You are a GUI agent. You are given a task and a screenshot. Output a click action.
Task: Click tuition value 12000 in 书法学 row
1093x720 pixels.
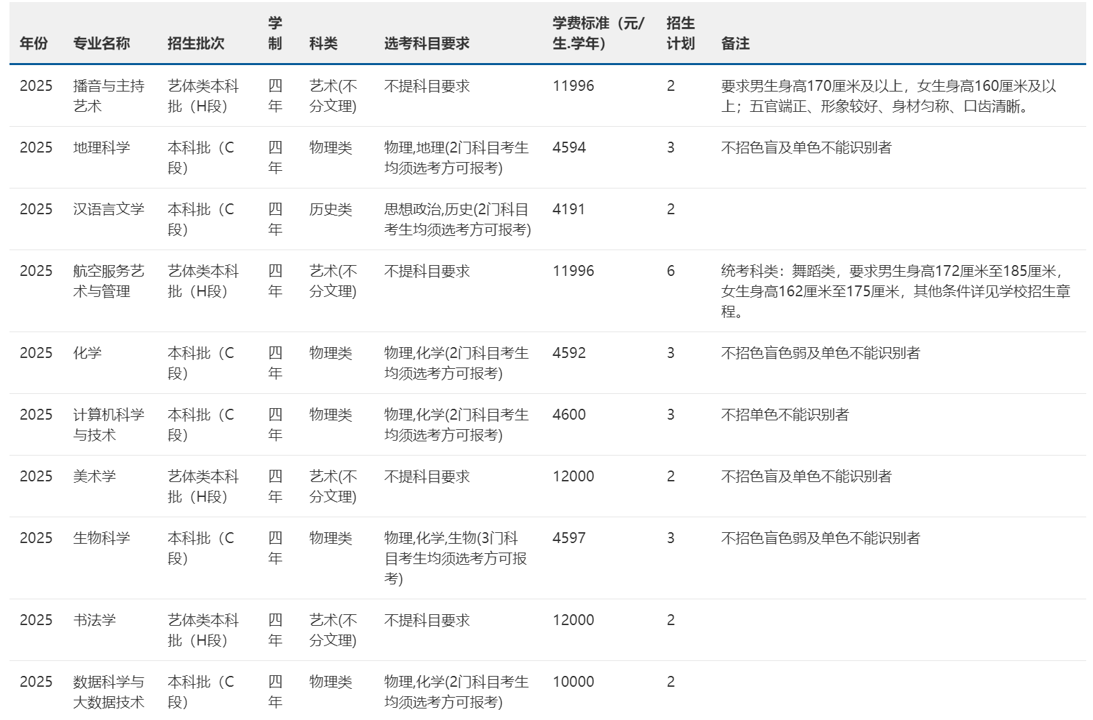pos(574,620)
